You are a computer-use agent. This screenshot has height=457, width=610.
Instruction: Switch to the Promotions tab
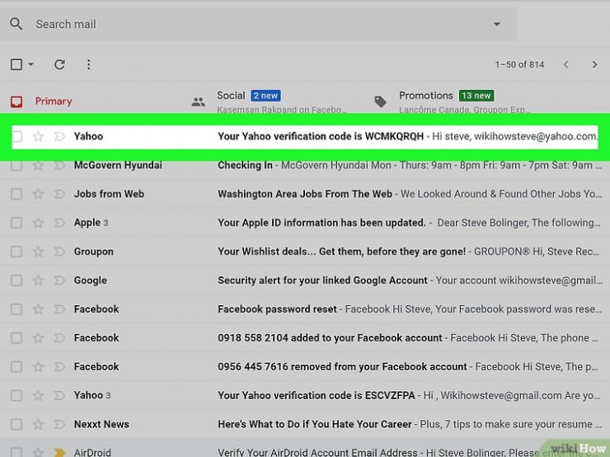(x=426, y=96)
